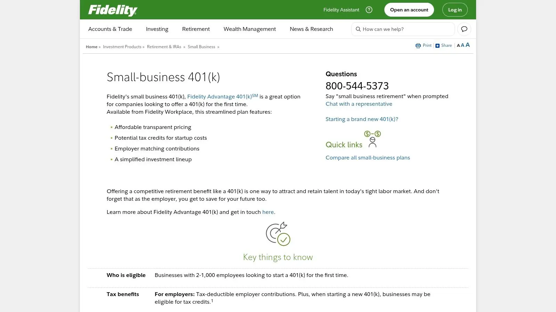Click the Fidelity logo

(113, 10)
